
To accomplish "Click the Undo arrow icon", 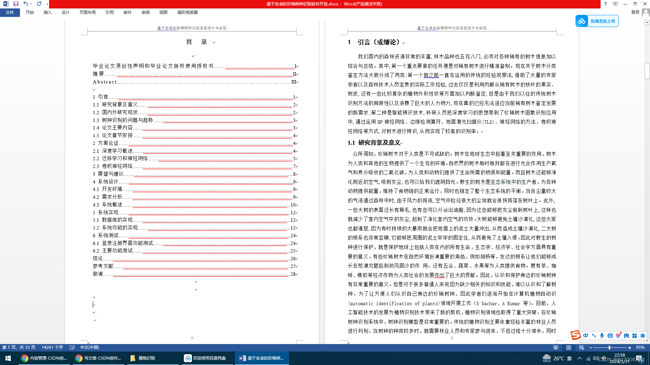I will [25, 4].
